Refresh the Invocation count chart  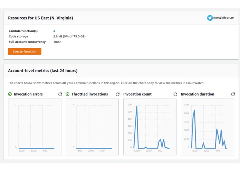175,94
